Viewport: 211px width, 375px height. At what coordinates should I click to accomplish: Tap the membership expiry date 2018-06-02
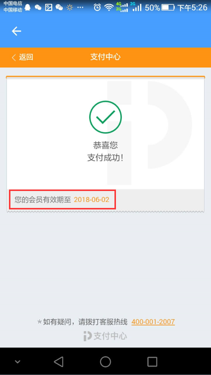92,199
